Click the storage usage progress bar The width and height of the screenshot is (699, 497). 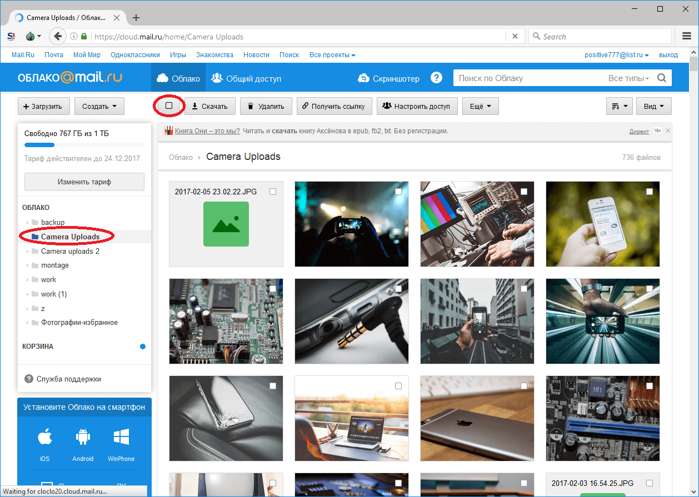(84, 145)
